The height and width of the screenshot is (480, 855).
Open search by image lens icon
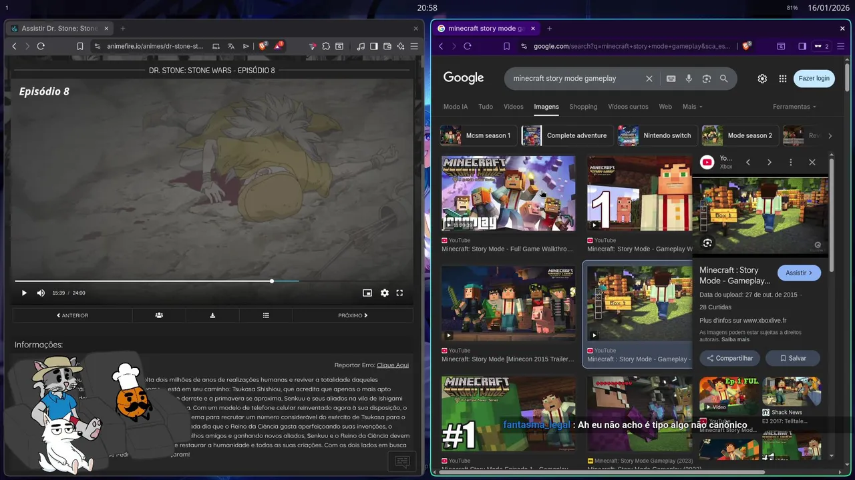point(707,79)
